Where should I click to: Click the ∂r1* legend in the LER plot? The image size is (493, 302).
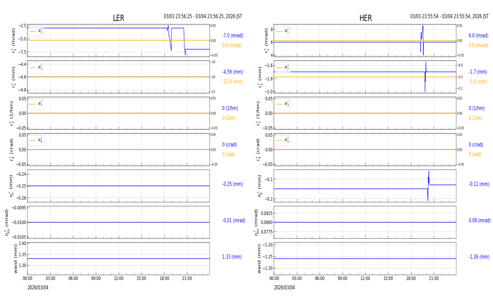[36, 31]
